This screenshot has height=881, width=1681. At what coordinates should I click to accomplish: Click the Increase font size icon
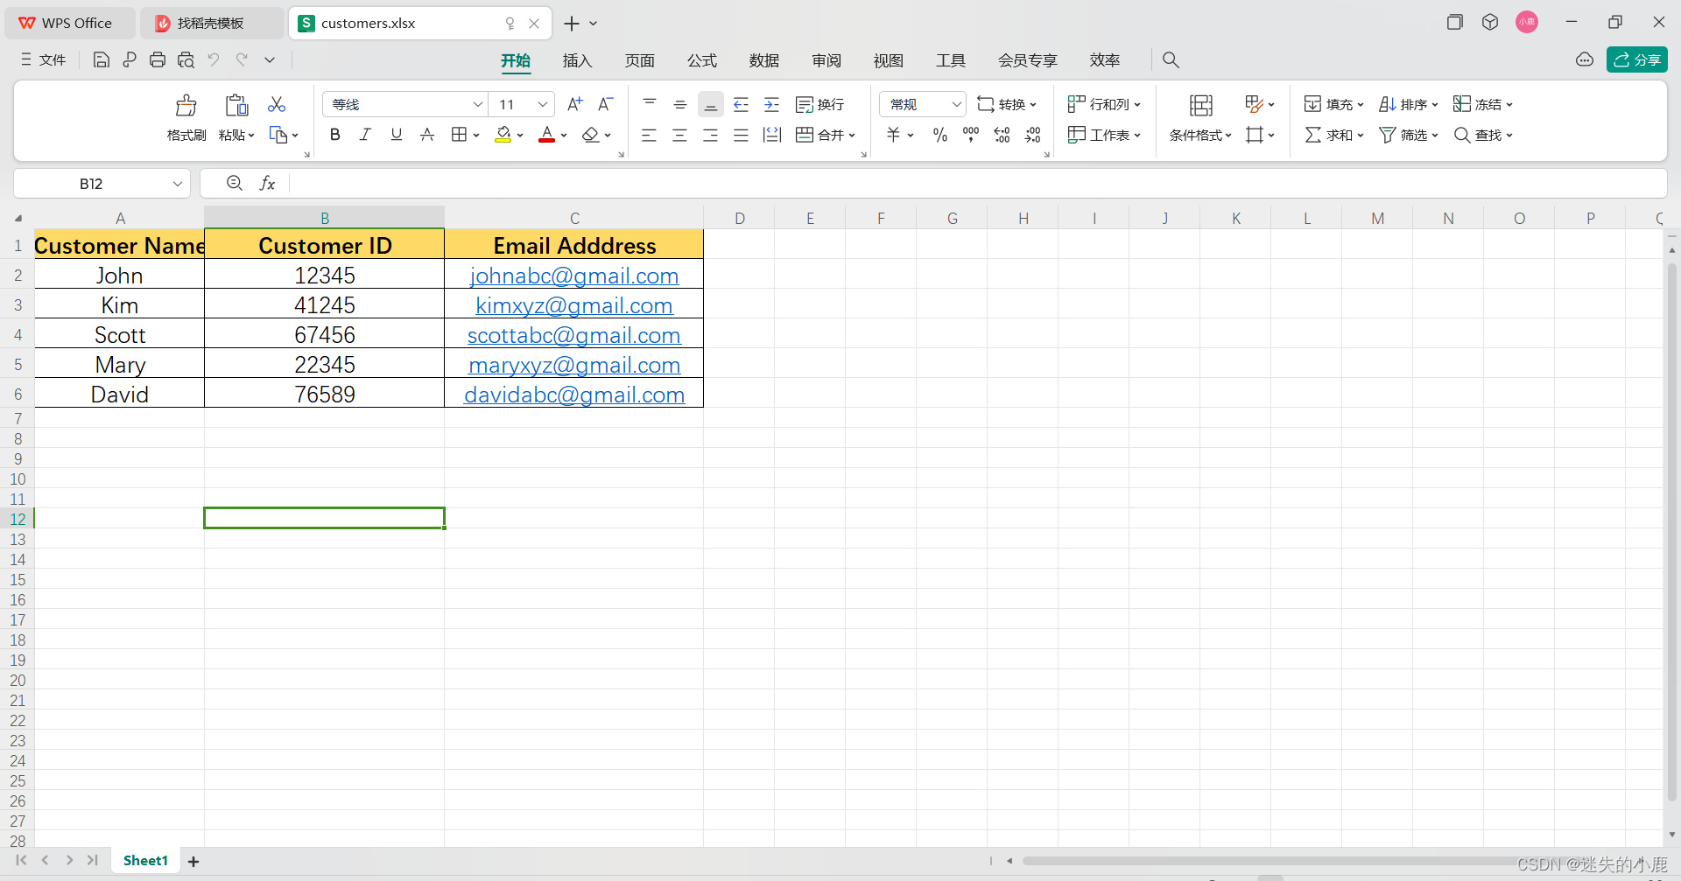tap(574, 104)
